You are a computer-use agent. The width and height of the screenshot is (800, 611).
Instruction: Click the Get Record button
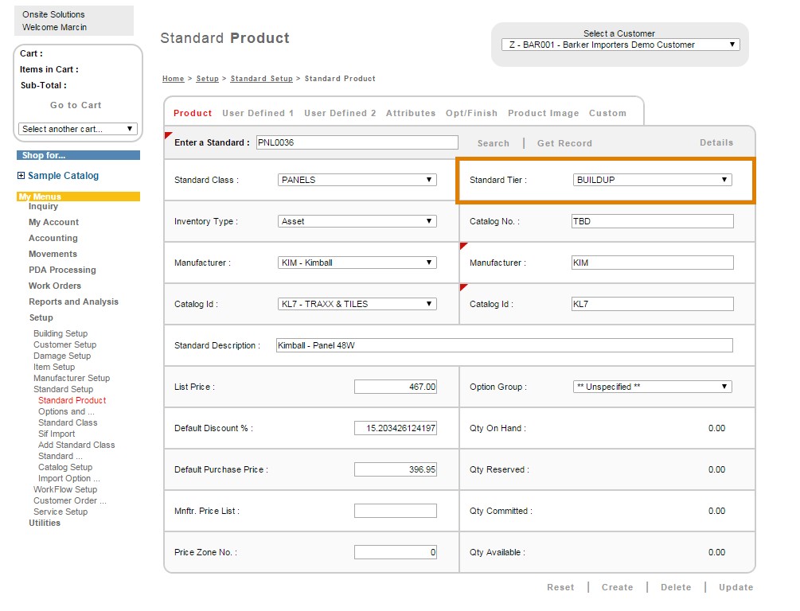click(x=564, y=143)
